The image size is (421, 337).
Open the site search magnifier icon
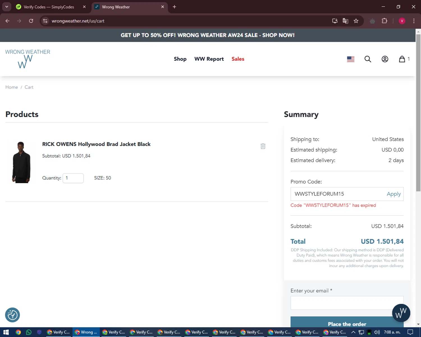point(368,59)
